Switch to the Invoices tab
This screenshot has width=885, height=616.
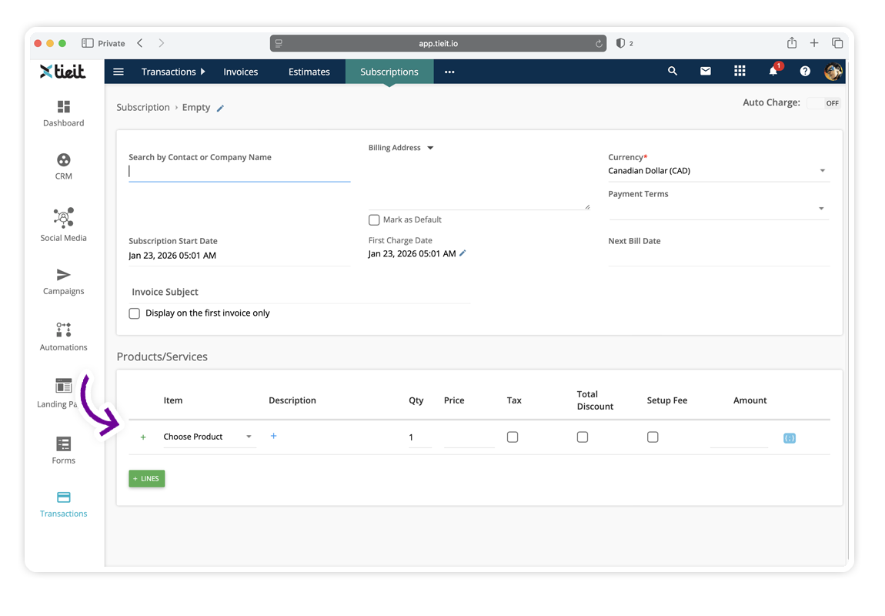point(240,72)
